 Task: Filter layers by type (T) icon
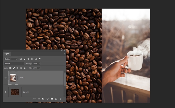[x=28, y=59]
